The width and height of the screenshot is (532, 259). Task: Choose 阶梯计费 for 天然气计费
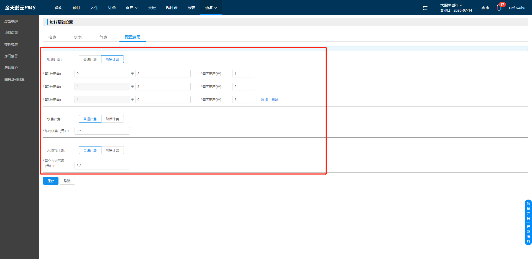112,150
